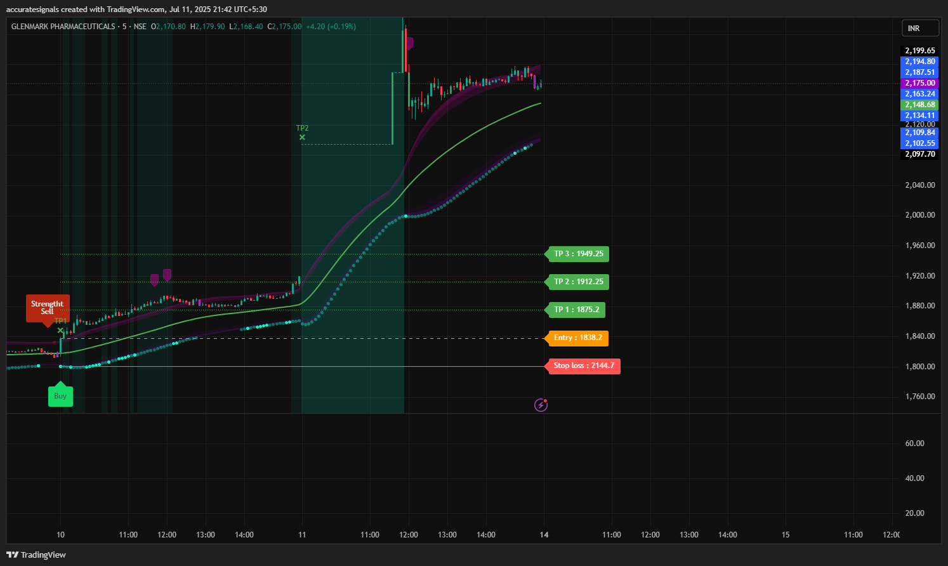Click the accuratesignals snapshot caption text
The image size is (948, 566).
point(136,10)
